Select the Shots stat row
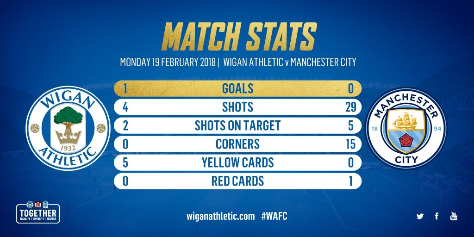 (237, 107)
